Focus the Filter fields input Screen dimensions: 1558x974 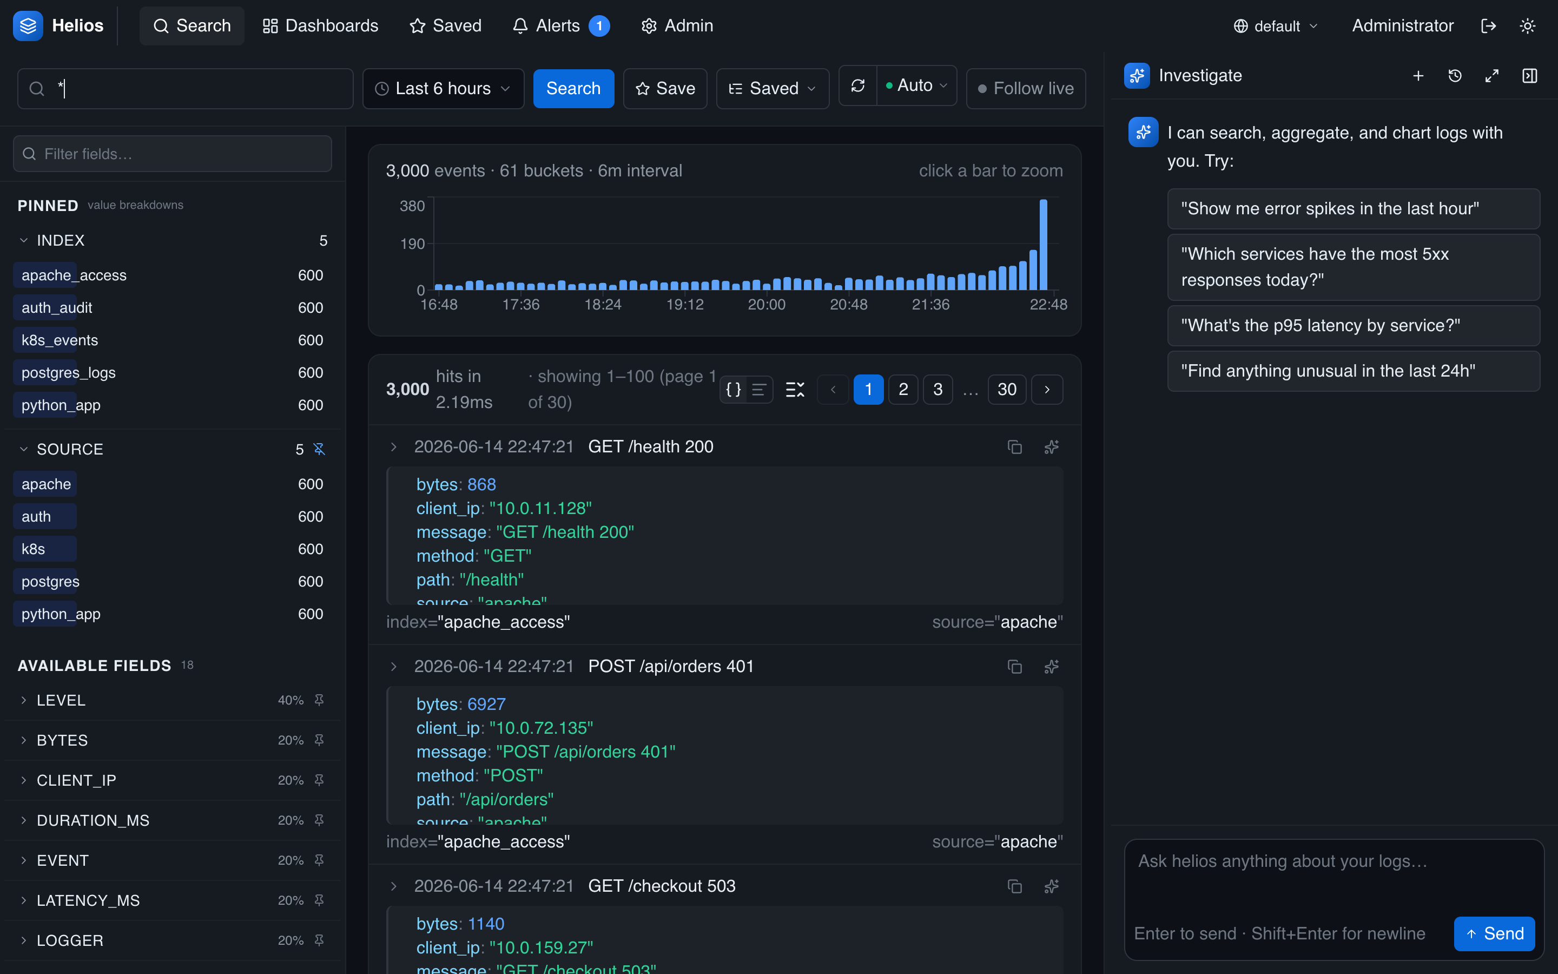pos(173,154)
